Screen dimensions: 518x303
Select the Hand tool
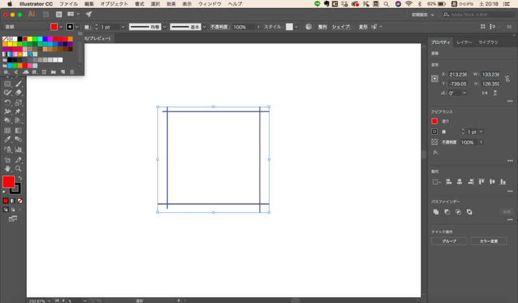(x=7, y=168)
